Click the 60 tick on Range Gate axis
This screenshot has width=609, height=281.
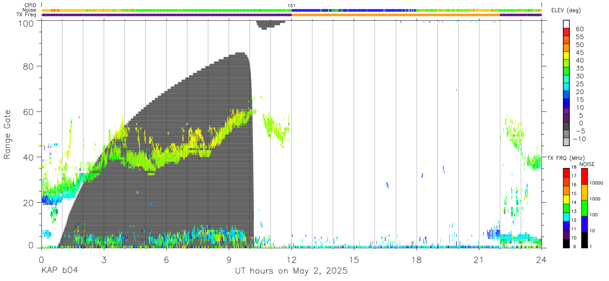pyautogui.click(x=29, y=112)
